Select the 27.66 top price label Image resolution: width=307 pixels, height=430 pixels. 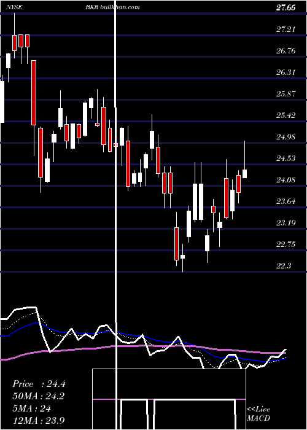coord(286,7)
